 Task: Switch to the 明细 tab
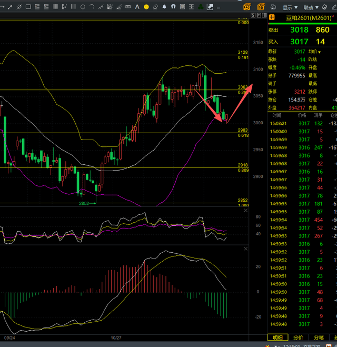[x=277, y=338]
